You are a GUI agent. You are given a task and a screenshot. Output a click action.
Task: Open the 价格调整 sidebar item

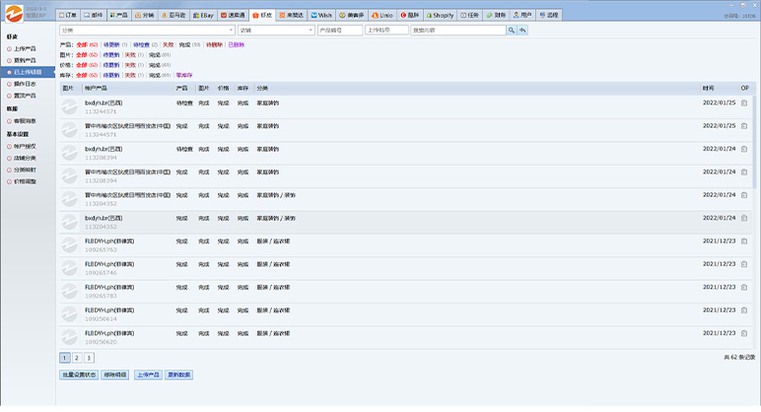26,181
